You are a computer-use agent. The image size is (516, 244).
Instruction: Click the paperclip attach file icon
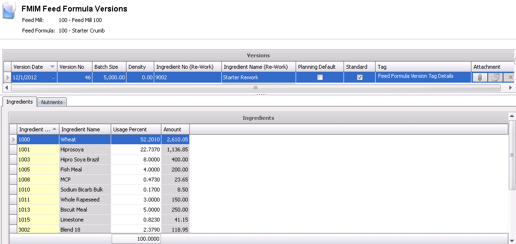(480, 77)
